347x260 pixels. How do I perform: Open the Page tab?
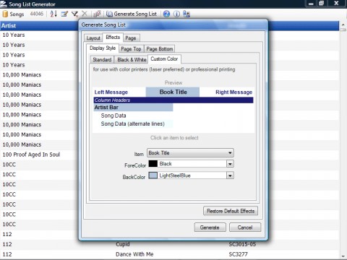tap(131, 38)
